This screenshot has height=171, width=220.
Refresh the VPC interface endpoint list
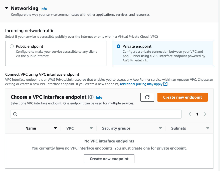click(147, 97)
